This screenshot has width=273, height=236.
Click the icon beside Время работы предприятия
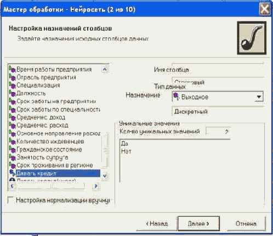pyautogui.click(x=12, y=70)
